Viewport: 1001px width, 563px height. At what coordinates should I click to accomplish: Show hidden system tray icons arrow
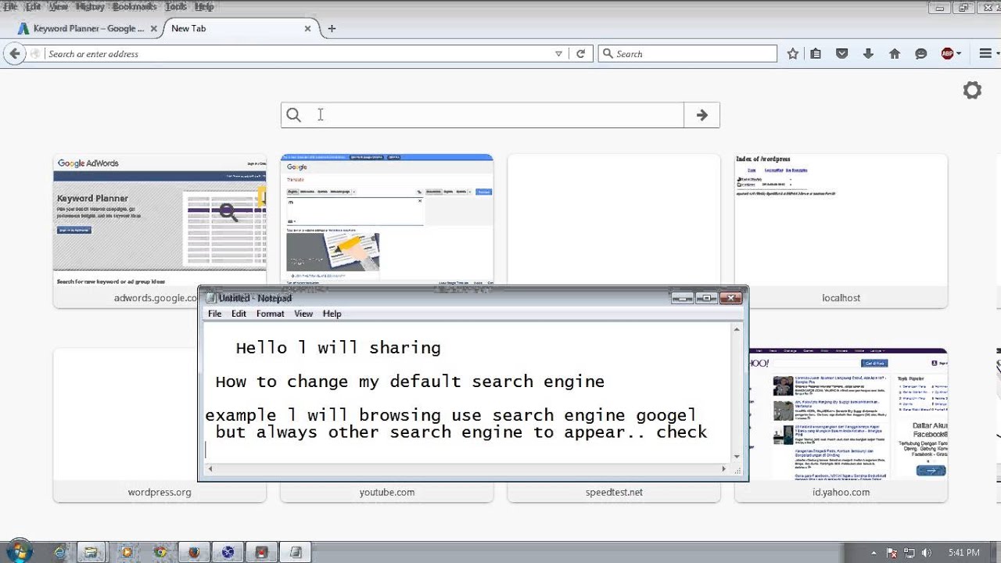[874, 553]
